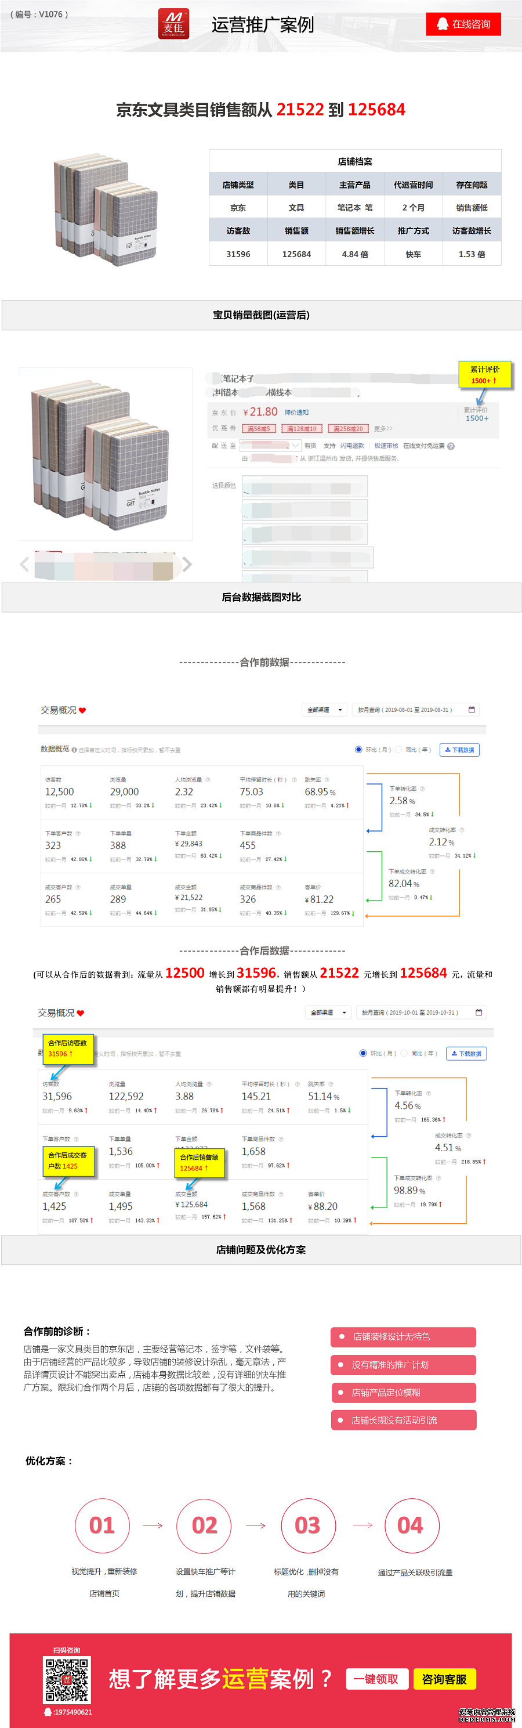The width and height of the screenshot is (522, 1728).
Task: Click the 笔记本 笔 cell in 店铺档案 table
Action: (x=355, y=208)
